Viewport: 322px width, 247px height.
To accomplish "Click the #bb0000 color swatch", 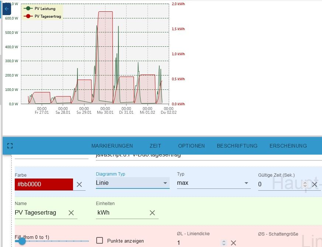I will tap(44, 184).
